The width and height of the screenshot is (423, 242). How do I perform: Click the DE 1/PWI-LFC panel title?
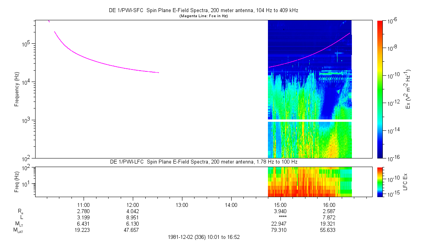pos(203,162)
